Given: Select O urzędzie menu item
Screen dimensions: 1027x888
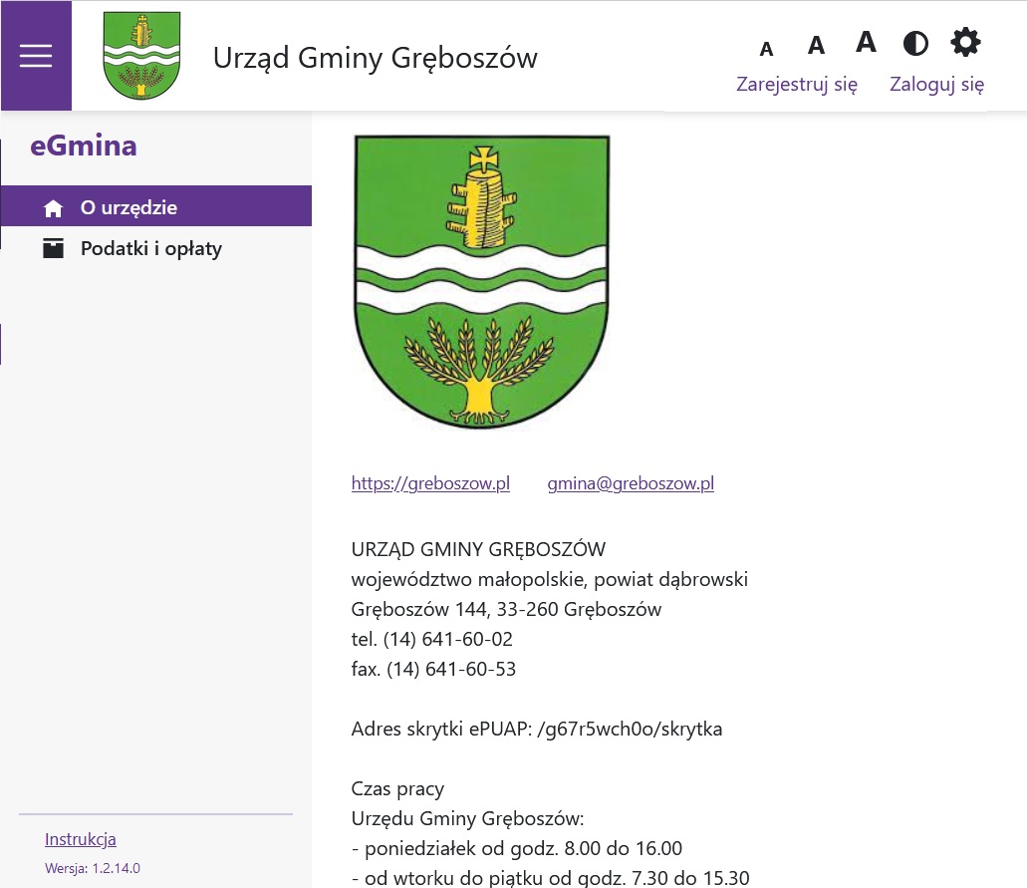Looking at the screenshot, I should coord(155,206).
